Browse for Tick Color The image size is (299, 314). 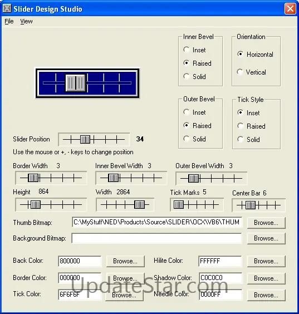click(124, 295)
